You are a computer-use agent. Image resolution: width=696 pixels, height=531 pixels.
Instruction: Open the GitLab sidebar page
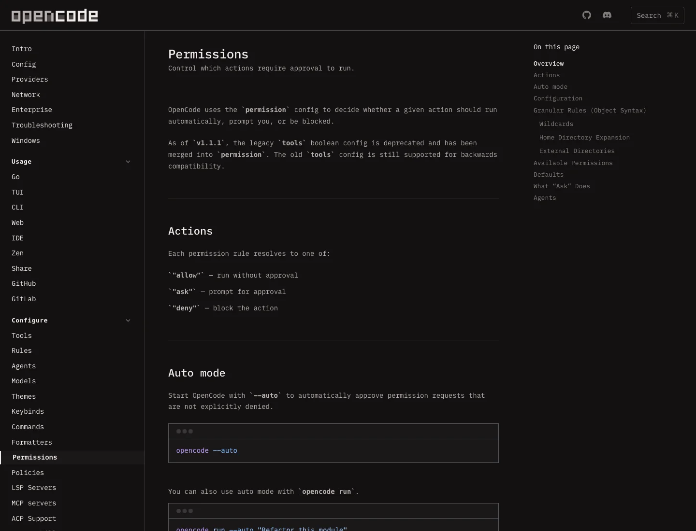(24, 299)
